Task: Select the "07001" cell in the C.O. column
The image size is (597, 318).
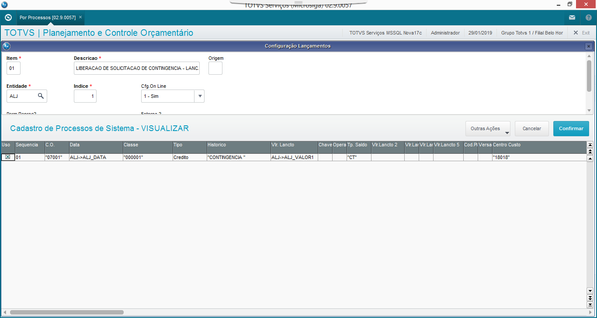Action: point(57,157)
